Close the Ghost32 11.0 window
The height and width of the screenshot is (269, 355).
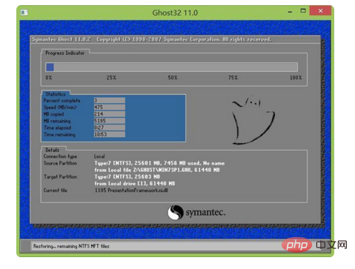320,10
